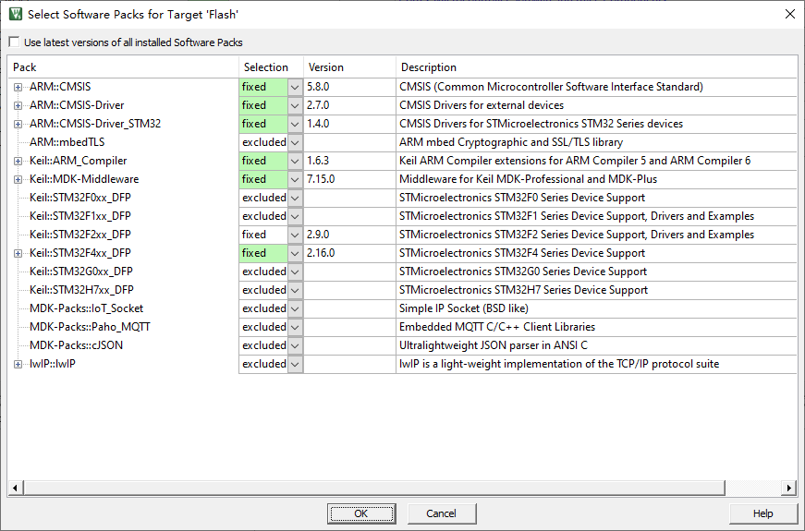
Task: Open selection dropdown for lwIP::lwIP
Action: tap(295, 364)
